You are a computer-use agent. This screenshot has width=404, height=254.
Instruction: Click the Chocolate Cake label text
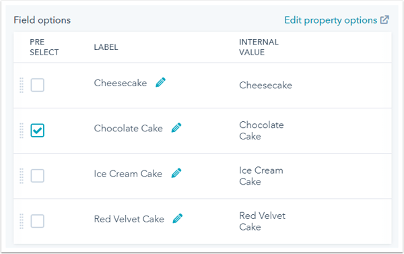129,128
